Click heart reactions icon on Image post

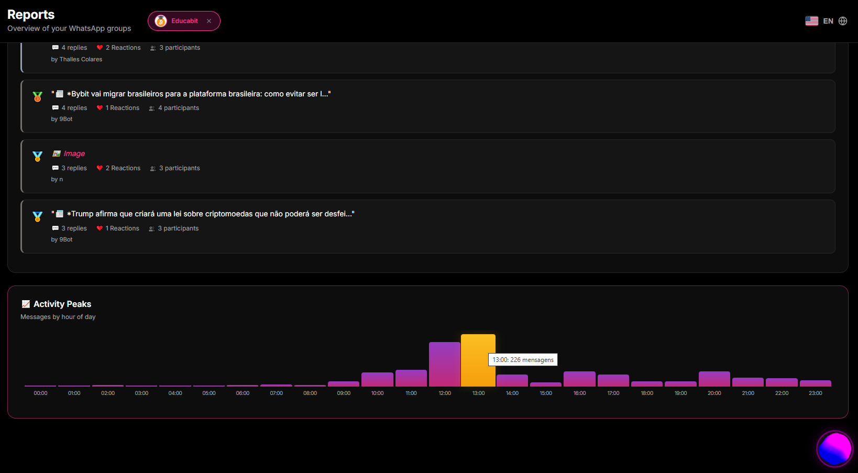(100, 168)
